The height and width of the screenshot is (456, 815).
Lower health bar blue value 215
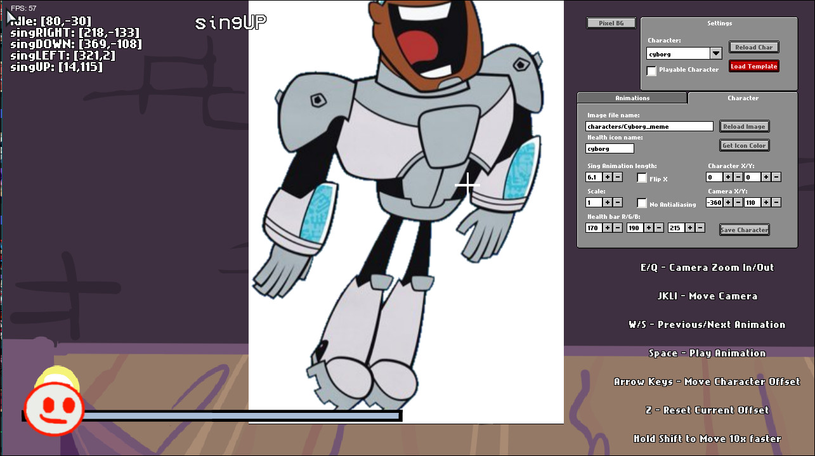click(700, 228)
